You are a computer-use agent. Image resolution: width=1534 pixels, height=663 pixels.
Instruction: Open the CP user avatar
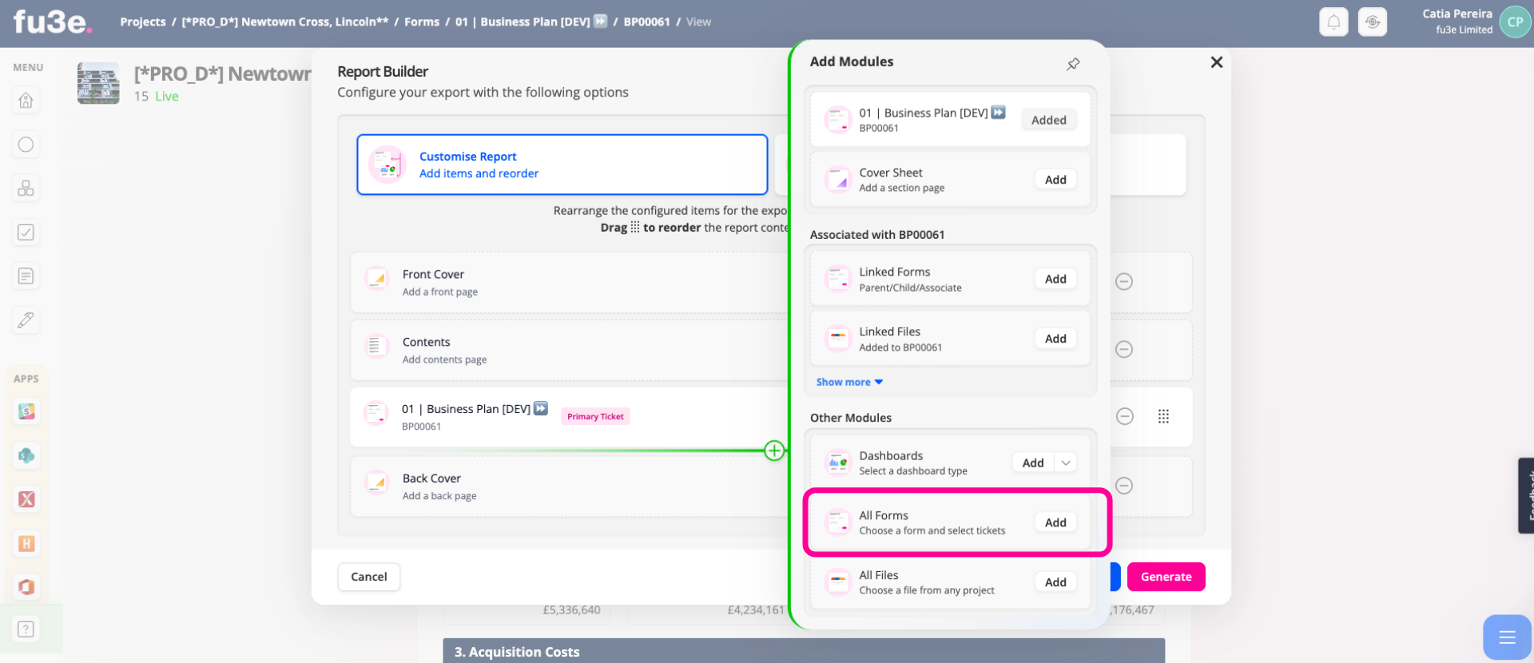1515,22
